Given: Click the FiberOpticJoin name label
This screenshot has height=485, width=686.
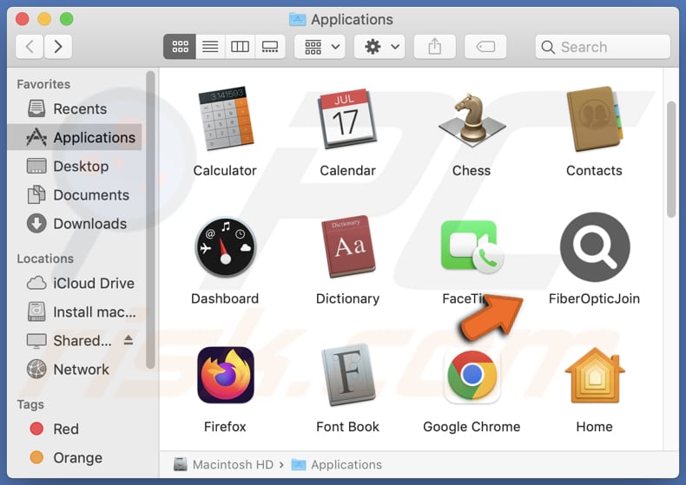Looking at the screenshot, I should 594,298.
